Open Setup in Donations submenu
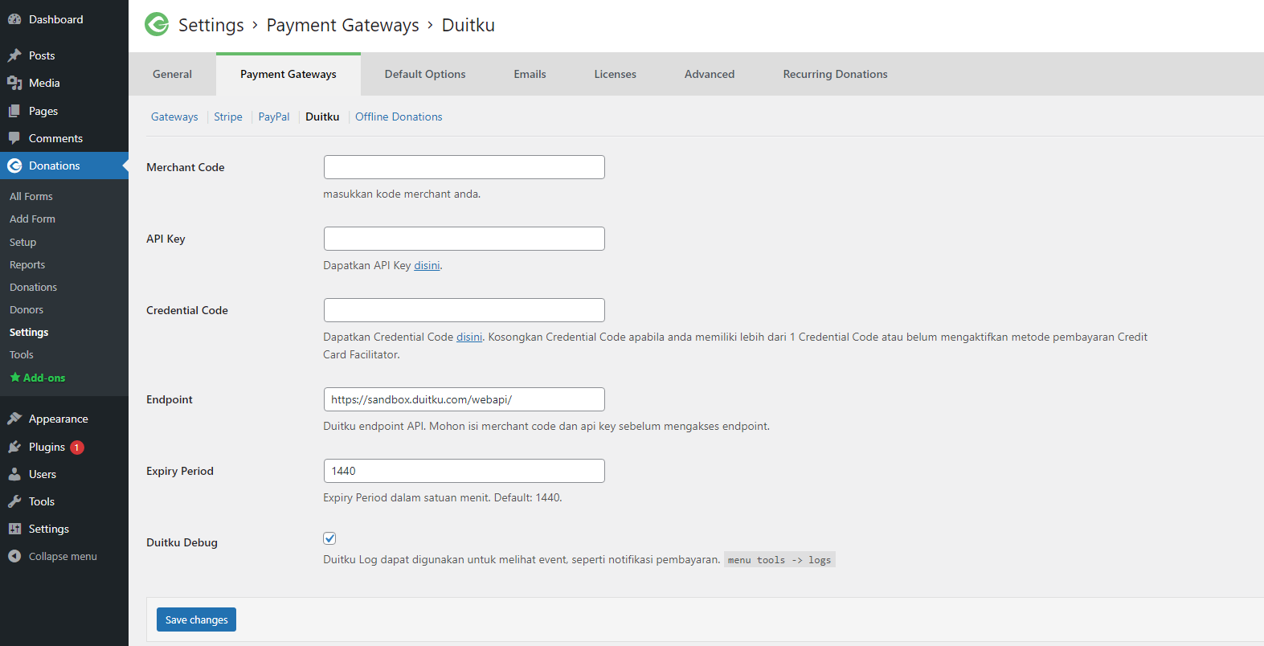This screenshot has height=646, width=1264. pyautogui.click(x=22, y=242)
